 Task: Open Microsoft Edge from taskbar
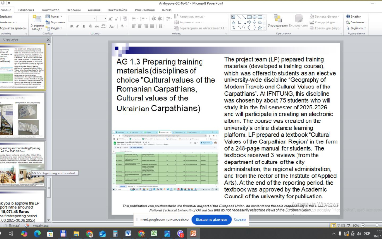click(x=37, y=234)
